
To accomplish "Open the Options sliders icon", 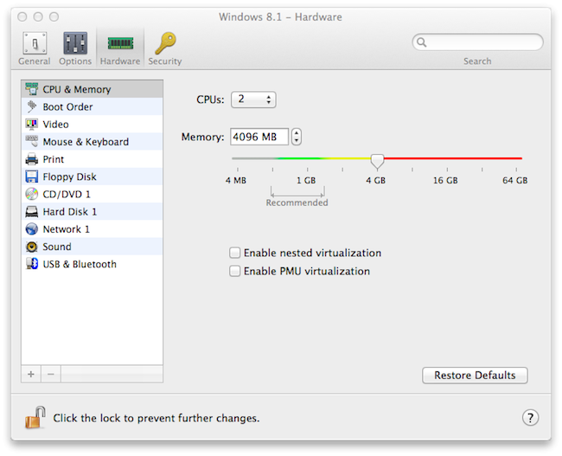I will (75, 43).
